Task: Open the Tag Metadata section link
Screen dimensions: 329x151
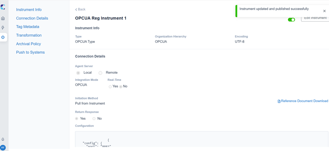Action: (x=28, y=27)
